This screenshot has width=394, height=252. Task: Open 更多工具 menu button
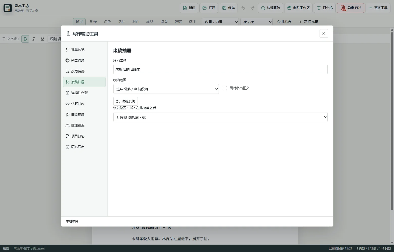click(x=378, y=8)
